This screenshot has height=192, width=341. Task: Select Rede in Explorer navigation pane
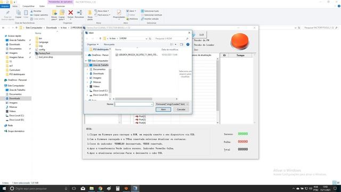(x=10, y=126)
